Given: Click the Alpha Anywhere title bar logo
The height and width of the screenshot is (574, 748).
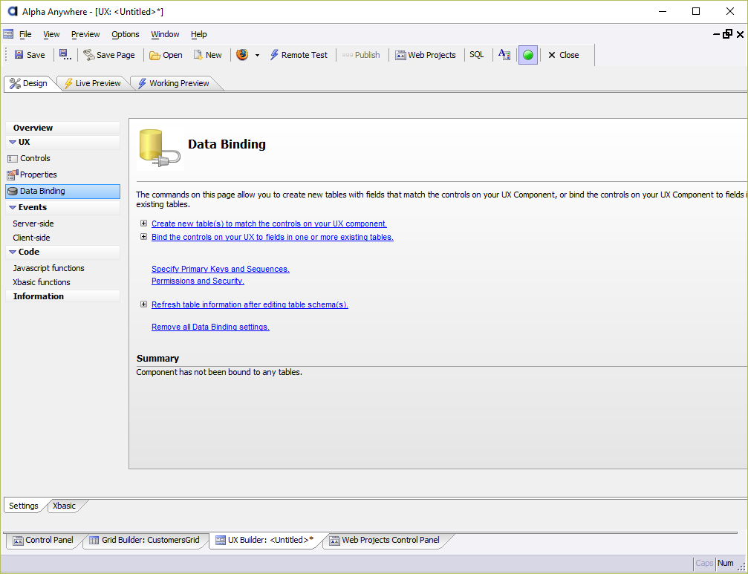Looking at the screenshot, I should (12, 11).
